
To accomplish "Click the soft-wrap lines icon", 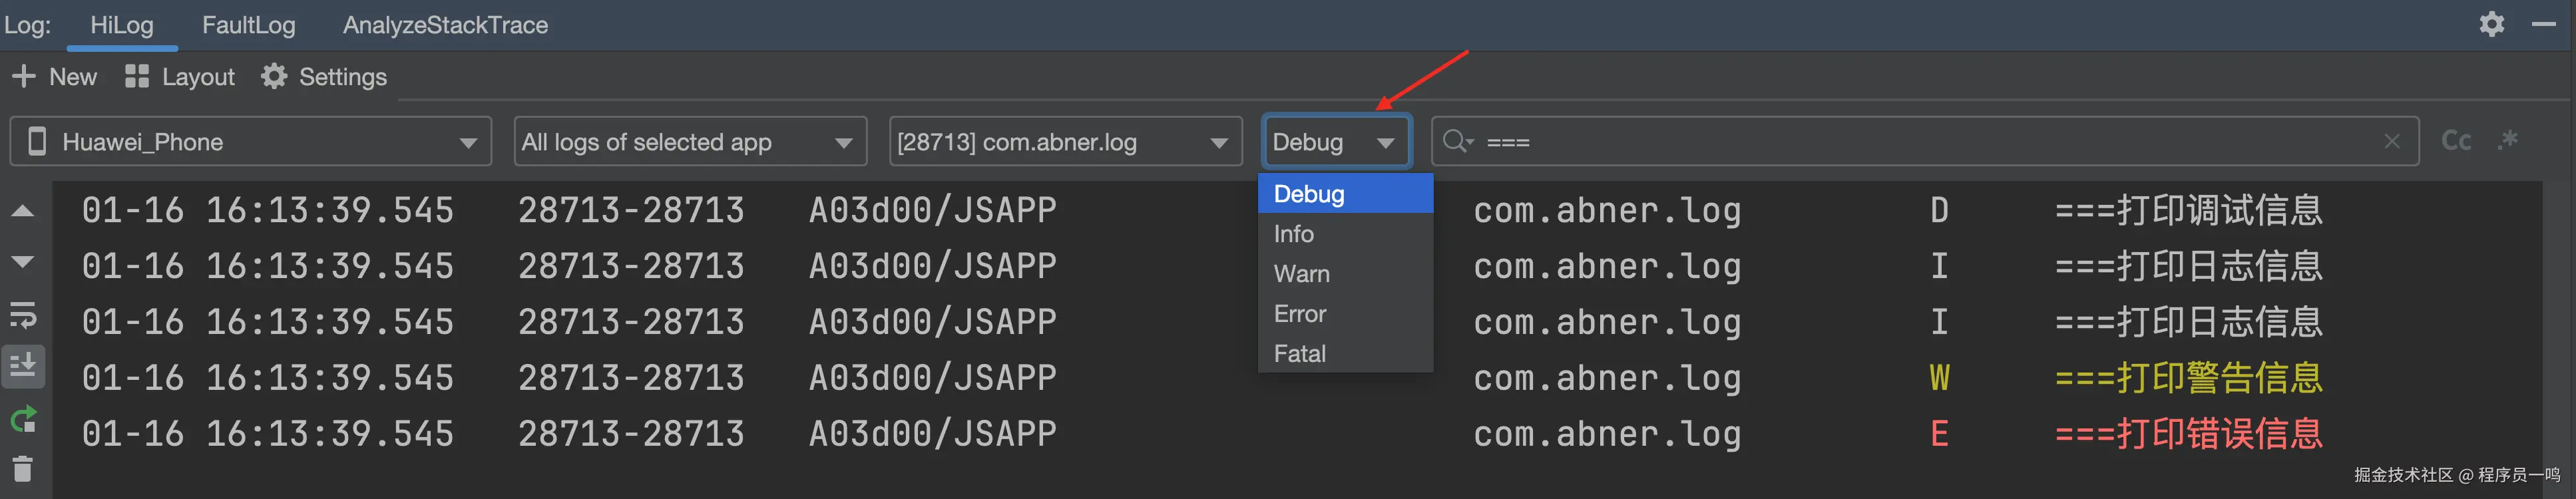I will tap(23, 316).
